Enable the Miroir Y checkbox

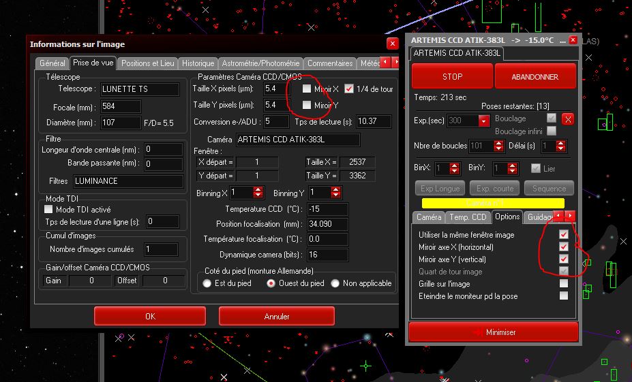click(307, 105)
